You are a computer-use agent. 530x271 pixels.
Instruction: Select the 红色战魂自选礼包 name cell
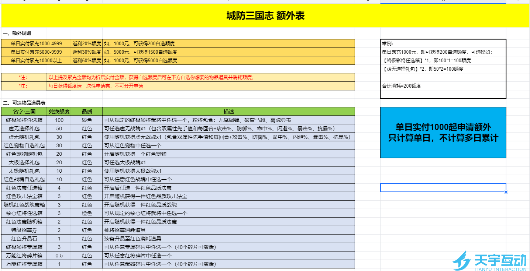(x=24, y=179)
